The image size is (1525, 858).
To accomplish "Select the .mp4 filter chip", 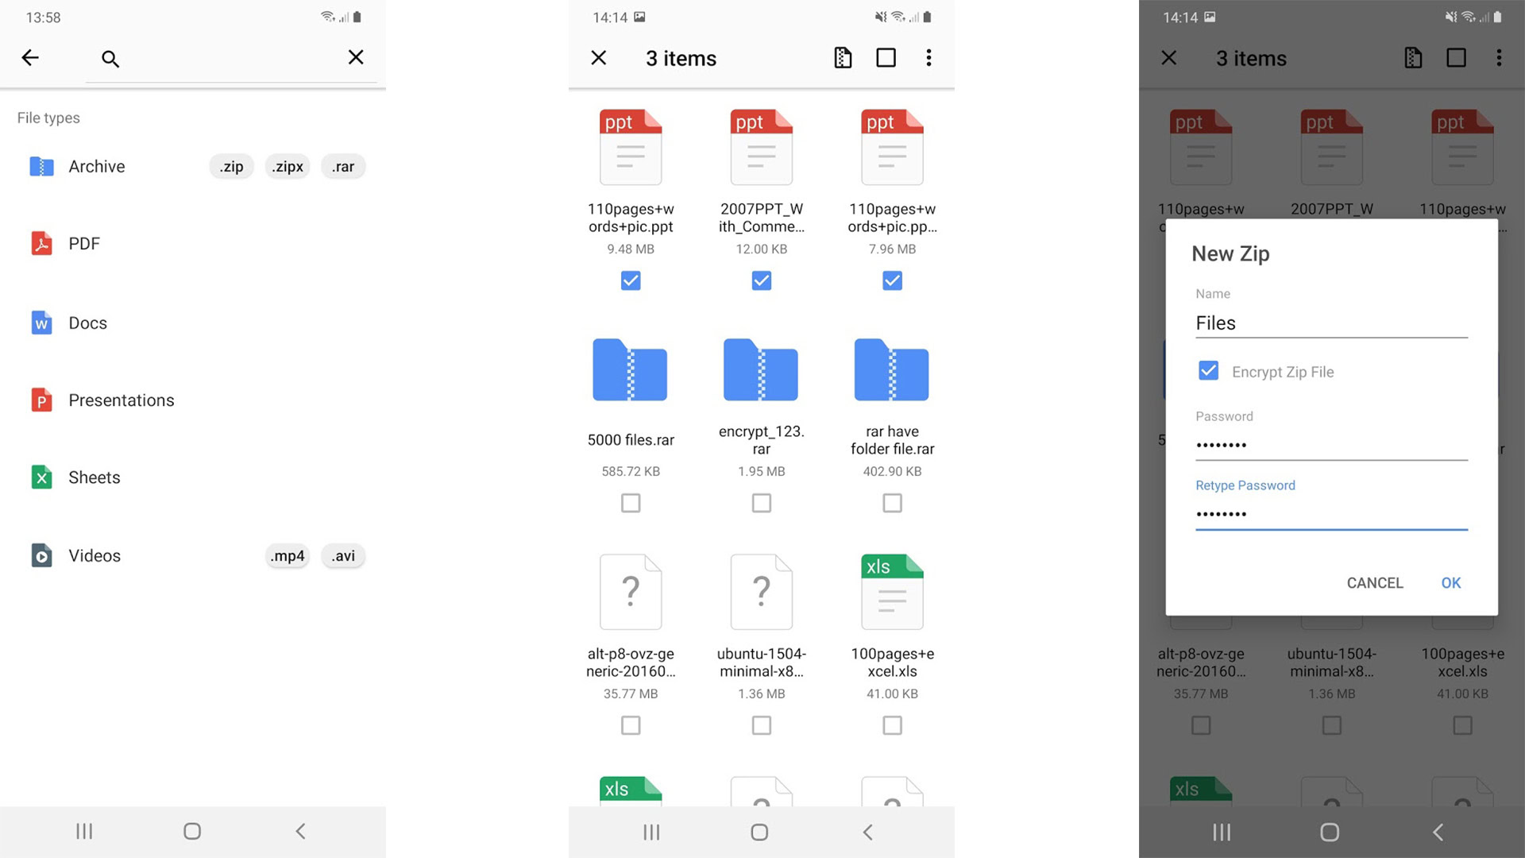I will (x=288, y=556).
